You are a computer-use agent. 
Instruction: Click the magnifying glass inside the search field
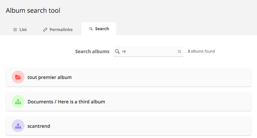pyautogui.click(x=117, y=51)
